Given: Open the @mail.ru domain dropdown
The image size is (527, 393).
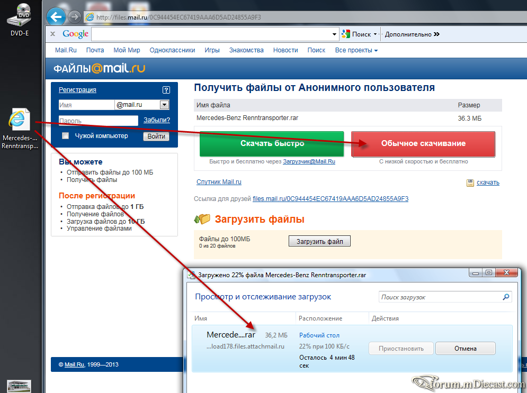Looking at the screenshot, I should [164, 105].
